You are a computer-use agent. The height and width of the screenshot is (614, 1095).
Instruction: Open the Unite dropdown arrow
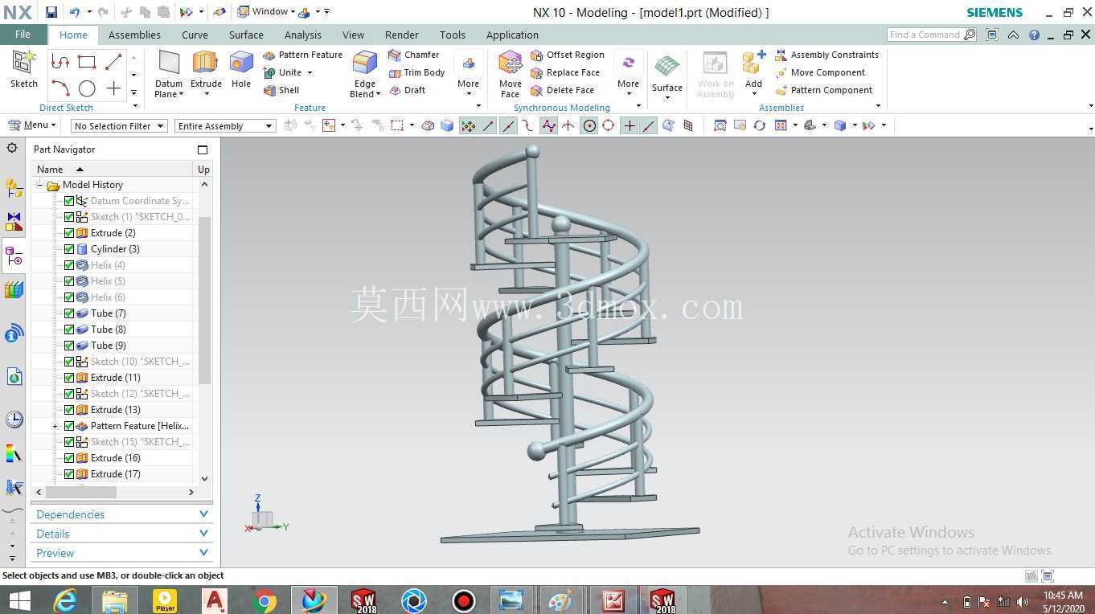click(310, 73)
